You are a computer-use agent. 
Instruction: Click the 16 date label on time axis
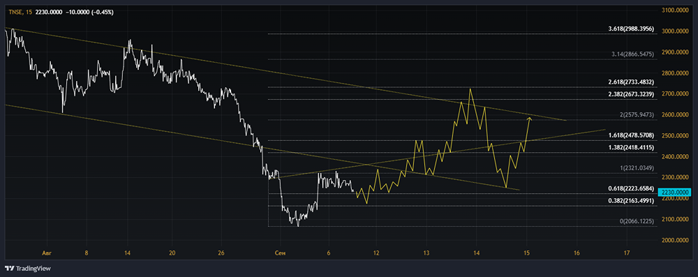tap(577, 253)
